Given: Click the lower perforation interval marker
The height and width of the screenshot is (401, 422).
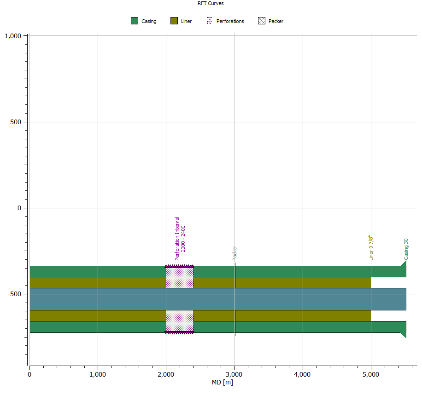Looking at the screenshot, I should 180,332.
